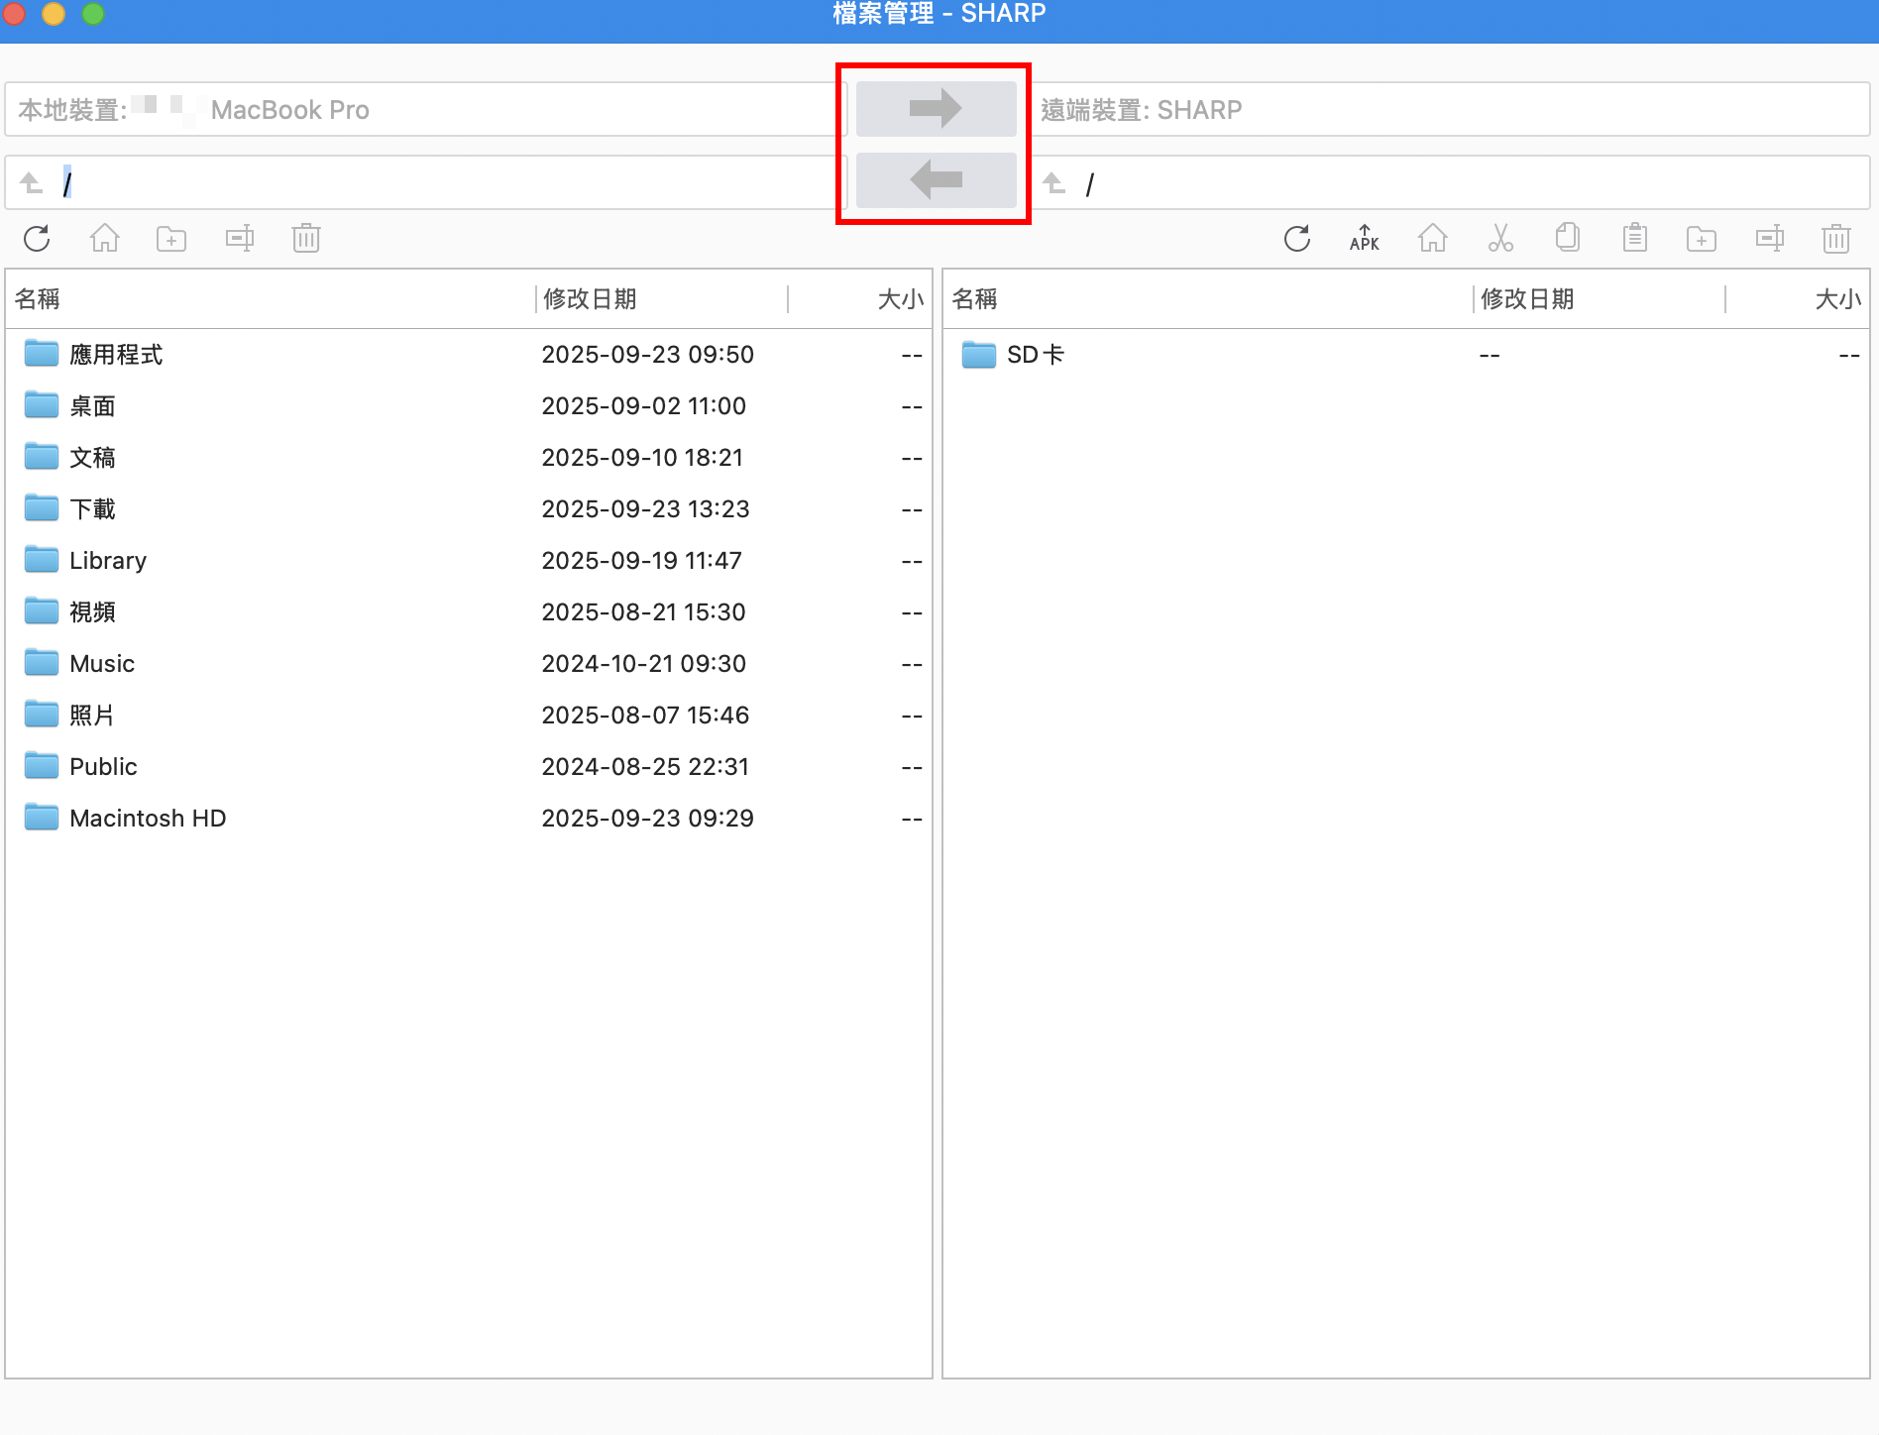Click the paste clipboard icon
Image resolution: width=1879 pixels, height=1435 pixels.
click(1635, 239)
